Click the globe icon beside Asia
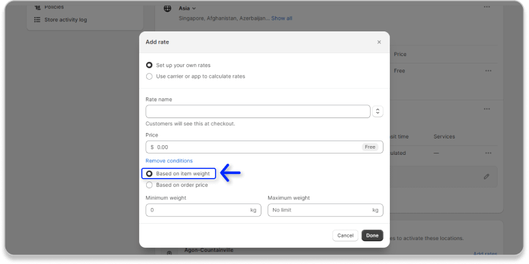529x264 pixels. coord(167,8)
